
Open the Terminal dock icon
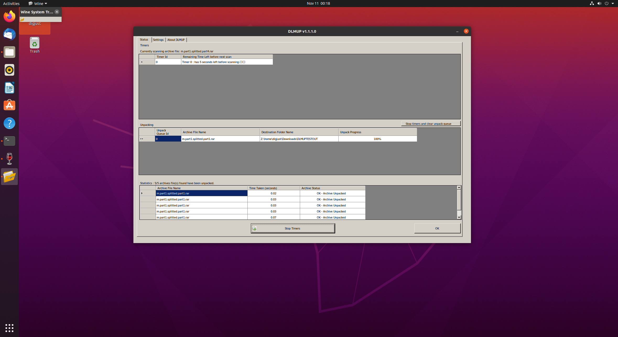(x=9, y=141)
